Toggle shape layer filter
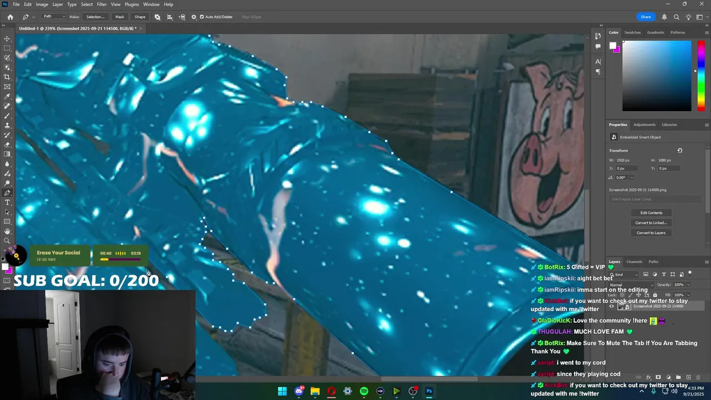Image resolution: width=711 pixels, height=400 pixels. (673, 274)
